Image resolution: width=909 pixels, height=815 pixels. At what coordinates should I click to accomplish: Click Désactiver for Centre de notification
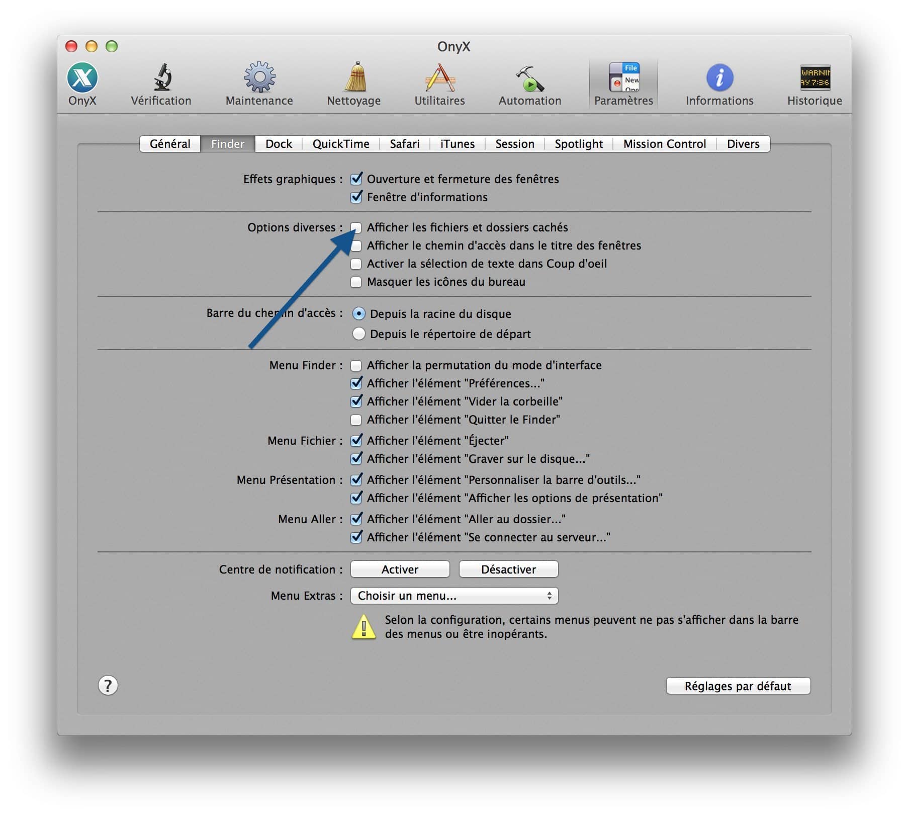(x=508, y=569)
